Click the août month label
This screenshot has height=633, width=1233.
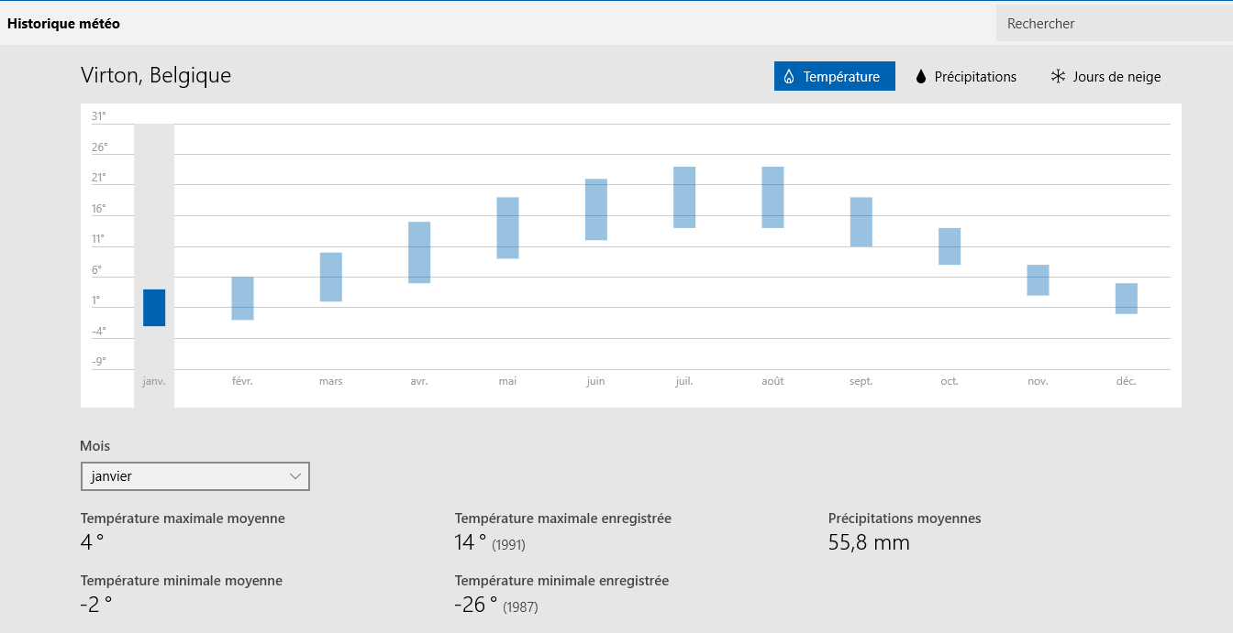coord(772,381)
